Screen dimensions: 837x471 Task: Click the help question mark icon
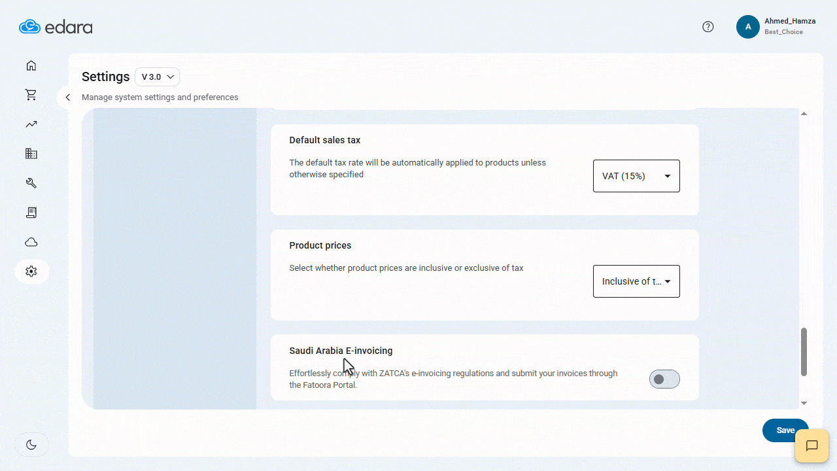pos(708,27)
